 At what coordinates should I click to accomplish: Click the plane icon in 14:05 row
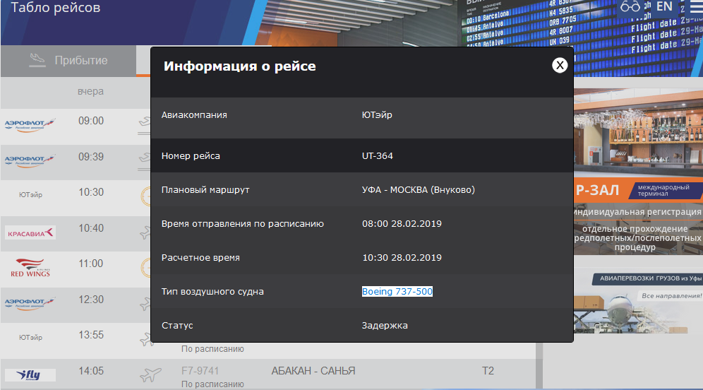pos(150,374)
